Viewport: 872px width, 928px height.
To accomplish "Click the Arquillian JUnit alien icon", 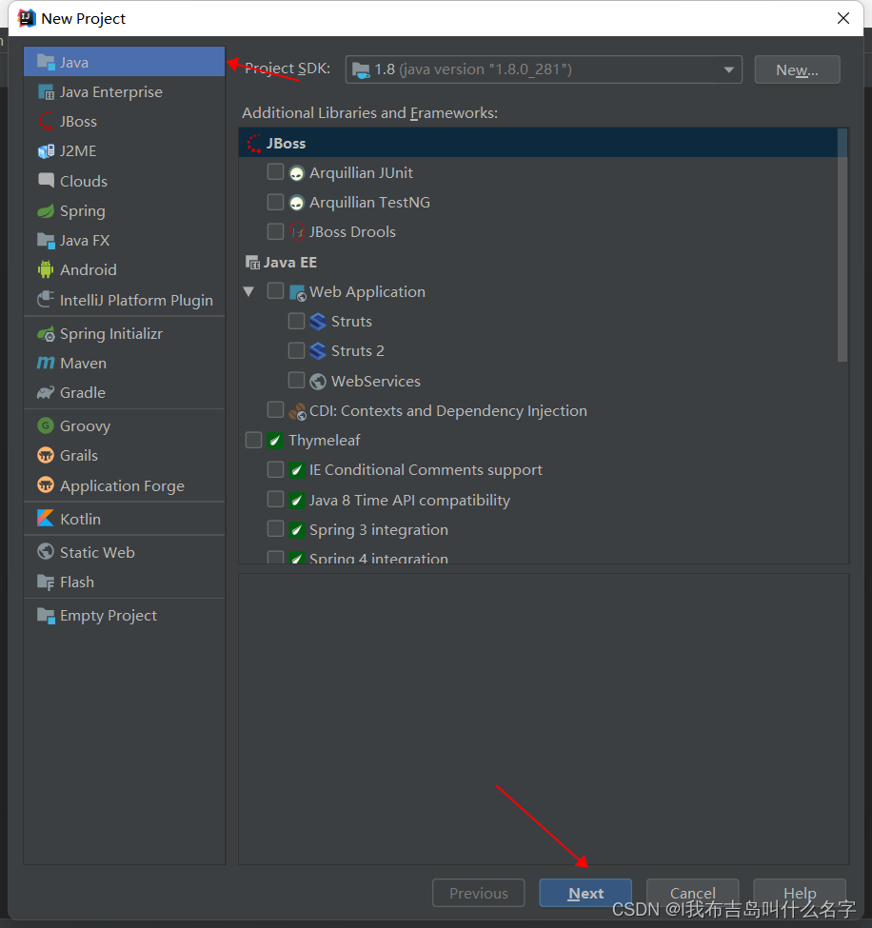I will [297, 173].
